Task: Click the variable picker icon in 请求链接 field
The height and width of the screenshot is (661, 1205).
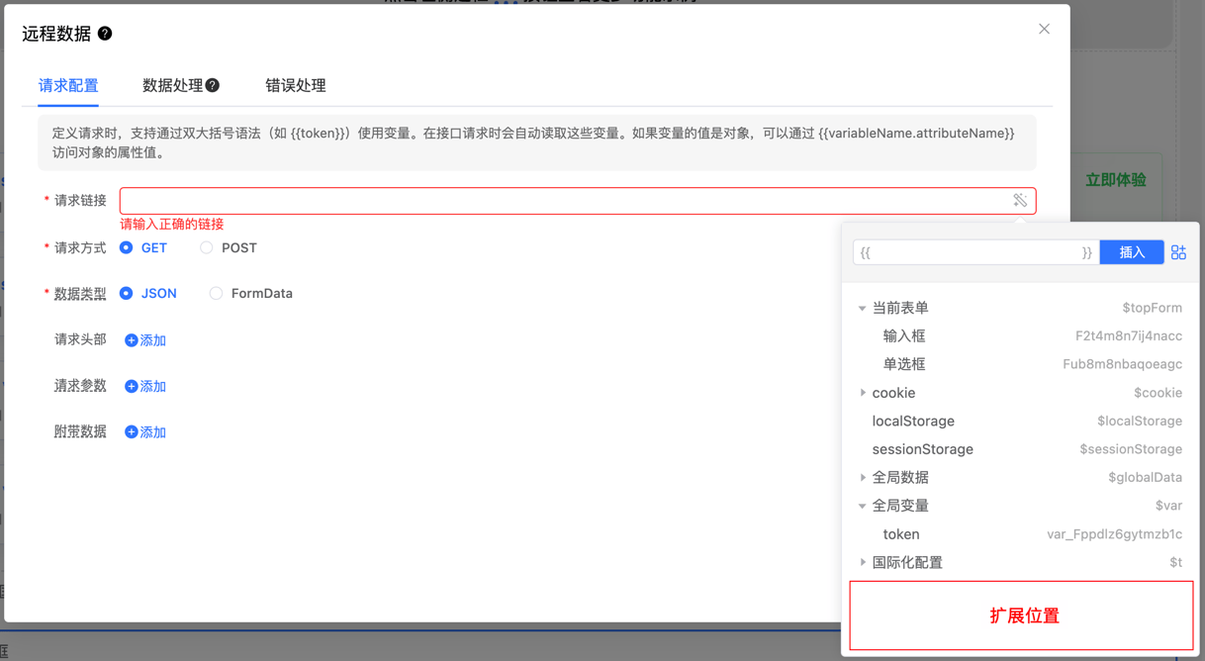Action: [x=1020, y=201]
